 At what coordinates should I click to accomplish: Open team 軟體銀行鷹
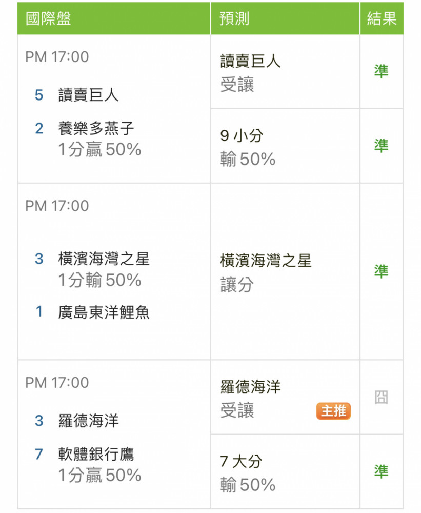pyautogui.click(x=96, y=454)
